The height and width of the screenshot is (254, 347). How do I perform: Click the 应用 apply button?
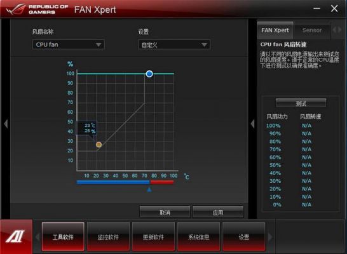point(218,213)
